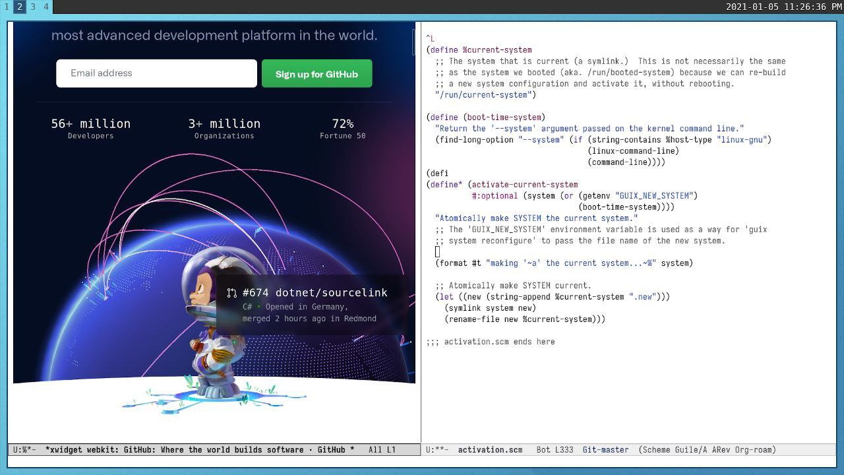Image resolution: width=844 pixels, height=475 pixels.
Task: Click the ^L page break character
Action: click(x=430, y=39)
